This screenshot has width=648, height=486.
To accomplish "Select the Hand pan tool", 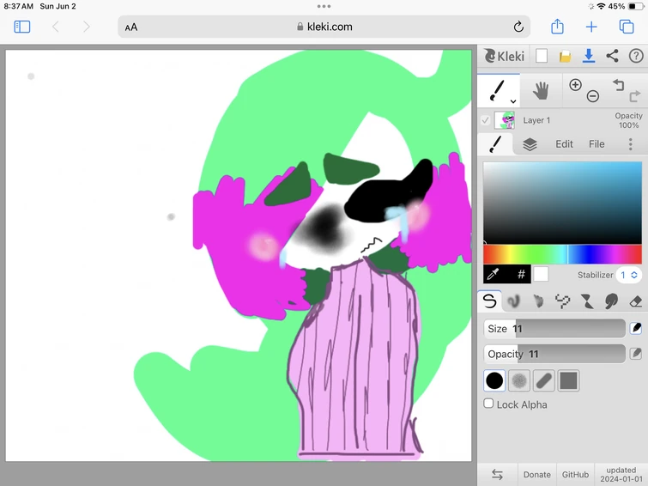I will [541, 90].
